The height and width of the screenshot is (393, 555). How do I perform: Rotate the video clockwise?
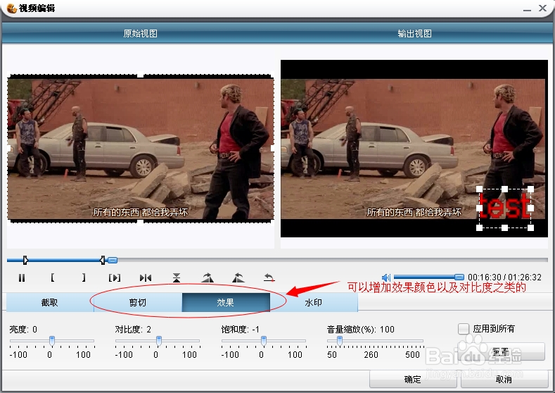(208, 277)
